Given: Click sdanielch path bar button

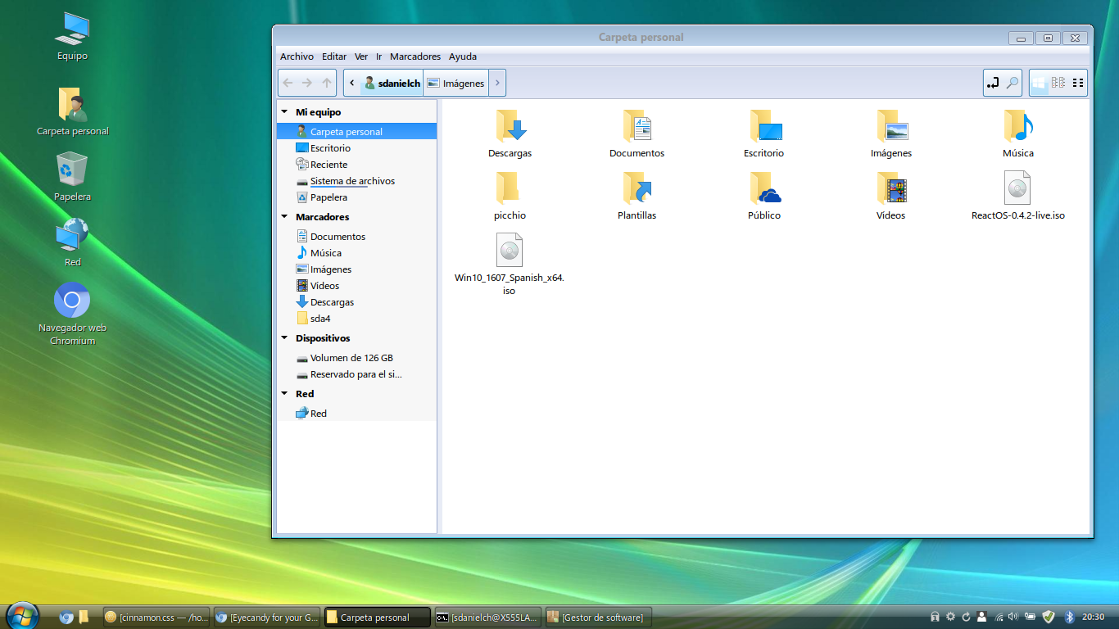Looking at the screenshot, I should (392, 83).
